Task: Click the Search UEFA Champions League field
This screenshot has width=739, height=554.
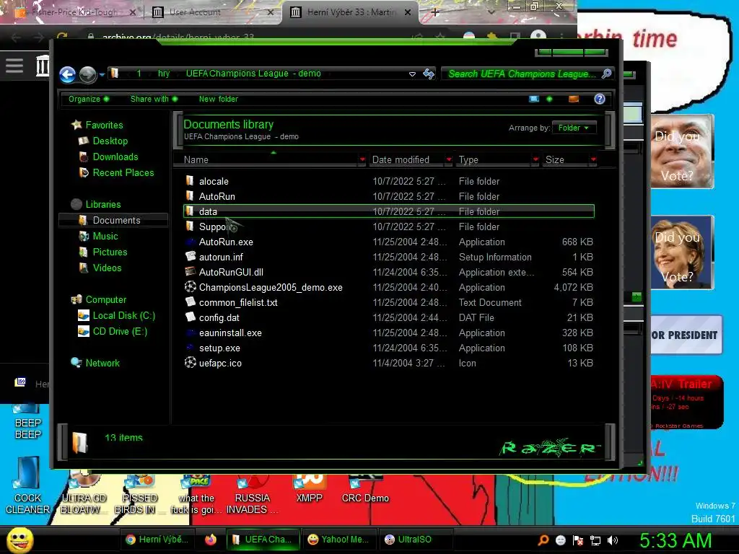Action: click(521, 74)
